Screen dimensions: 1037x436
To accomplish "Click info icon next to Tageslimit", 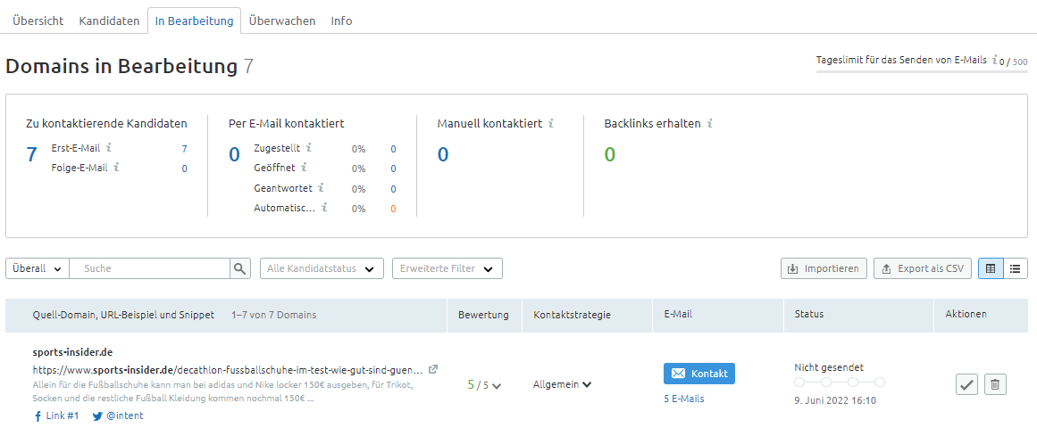I will 994,60.
